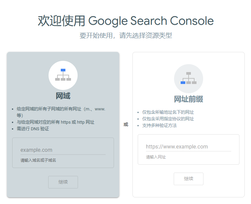251x204 pixels.
Task: Click the 支持多种验证方法 bullet point
Action: click(160, 125)
